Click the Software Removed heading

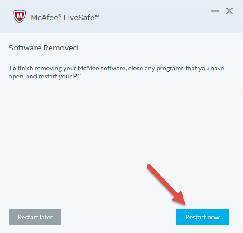(x=43, y=48)
